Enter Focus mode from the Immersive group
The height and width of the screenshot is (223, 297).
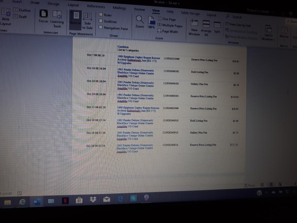tap(43, 16)
